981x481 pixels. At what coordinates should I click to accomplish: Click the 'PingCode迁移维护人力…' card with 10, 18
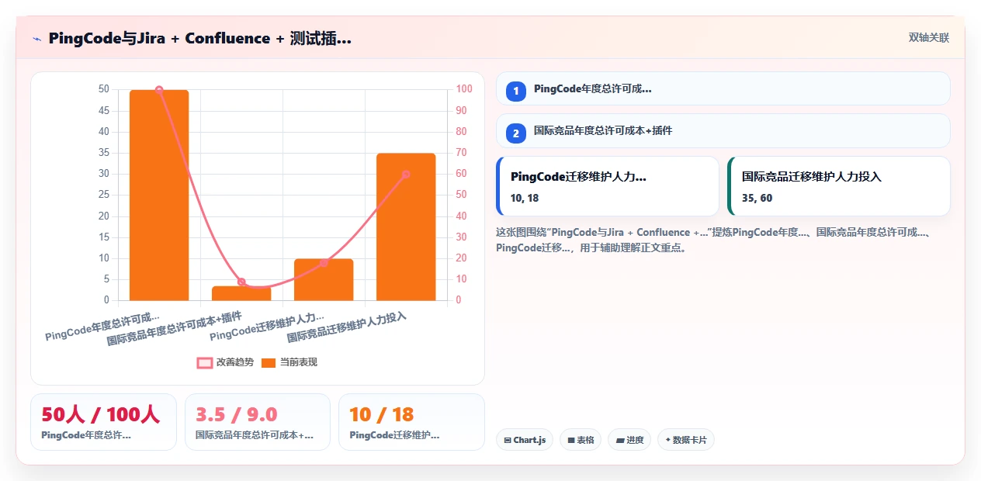coord(608,186)
